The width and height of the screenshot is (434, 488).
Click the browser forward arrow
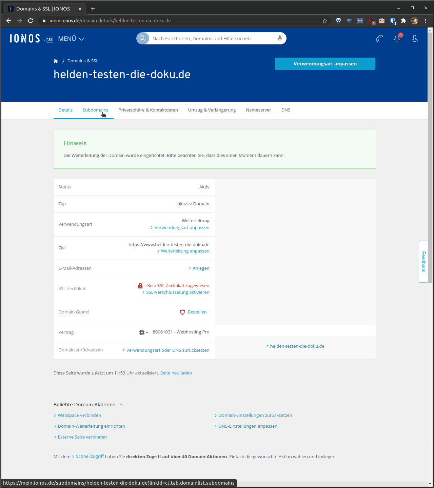[x=20, y=21]
